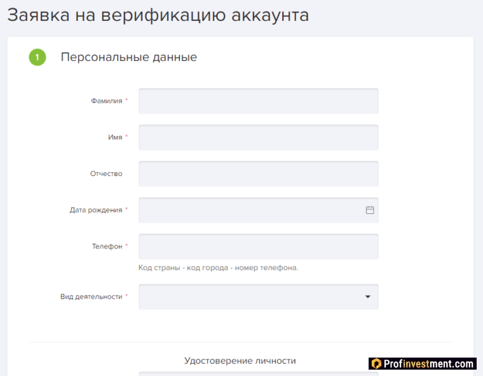Click the Имя field label
This screenshot has width=483, height=376.
point(115,137)
